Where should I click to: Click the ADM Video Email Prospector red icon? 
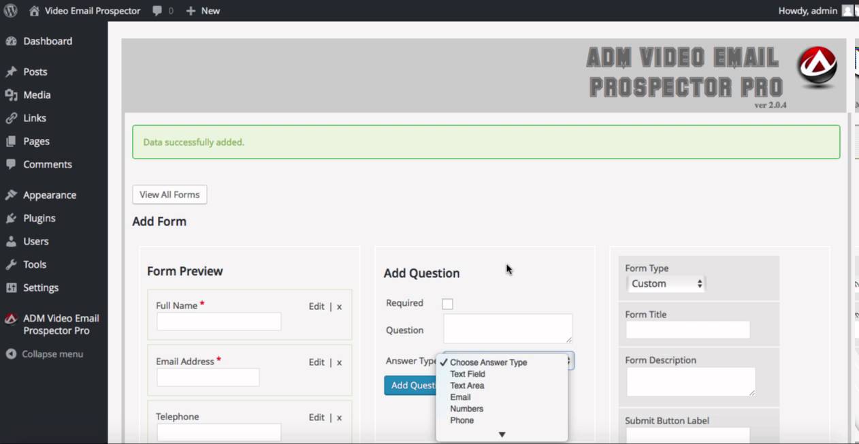[11, 319]
